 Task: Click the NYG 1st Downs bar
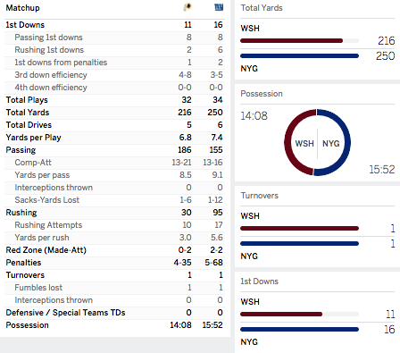(299, 329)
